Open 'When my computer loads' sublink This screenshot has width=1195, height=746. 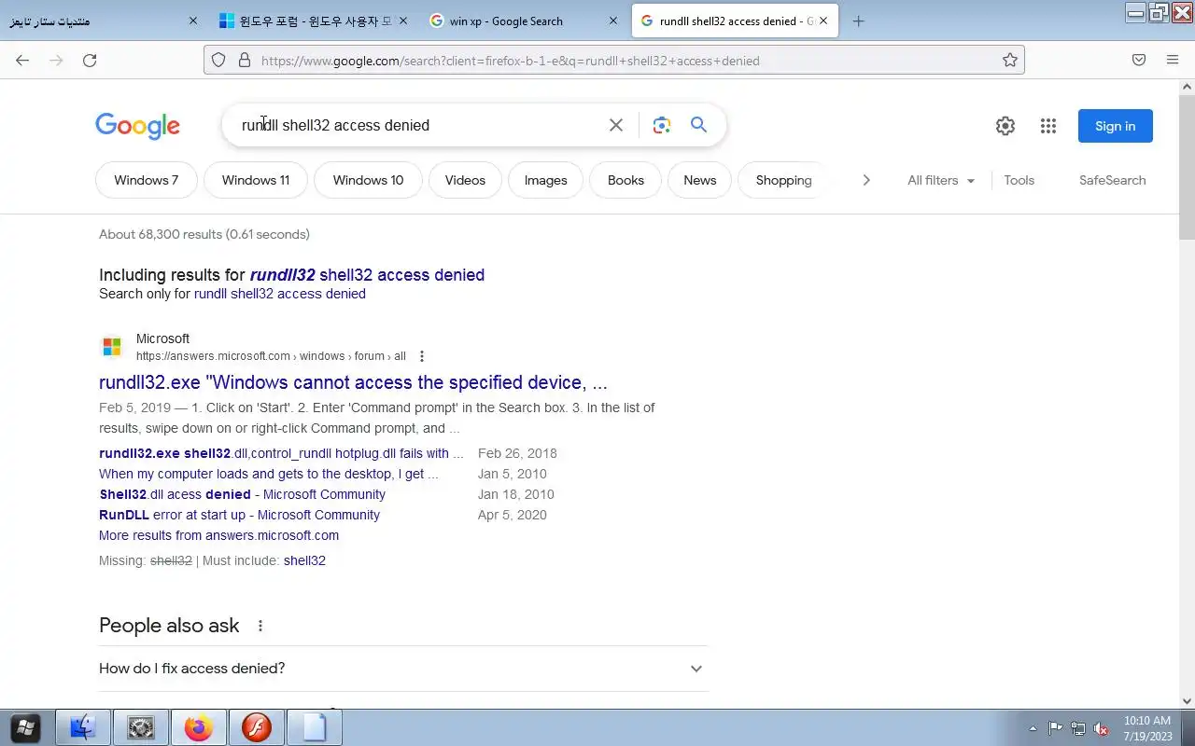click(268, 474)
